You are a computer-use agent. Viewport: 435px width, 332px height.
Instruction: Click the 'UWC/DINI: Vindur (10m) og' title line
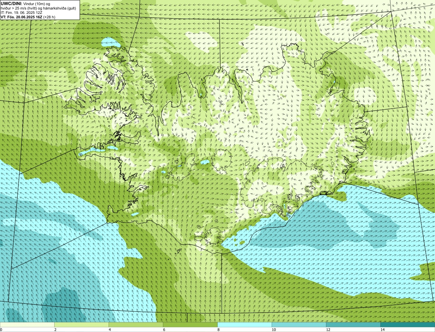click(x=25, y=3)
